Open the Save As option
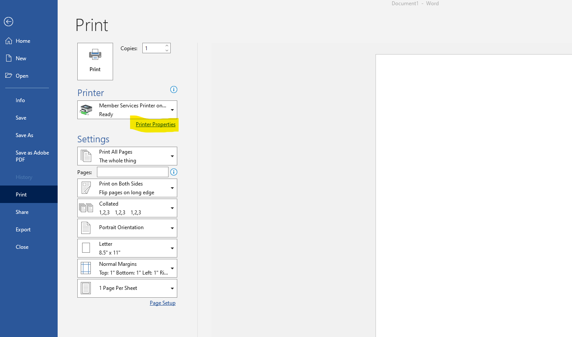This screenshot has width=572, height=337. [x=29, y=135]
